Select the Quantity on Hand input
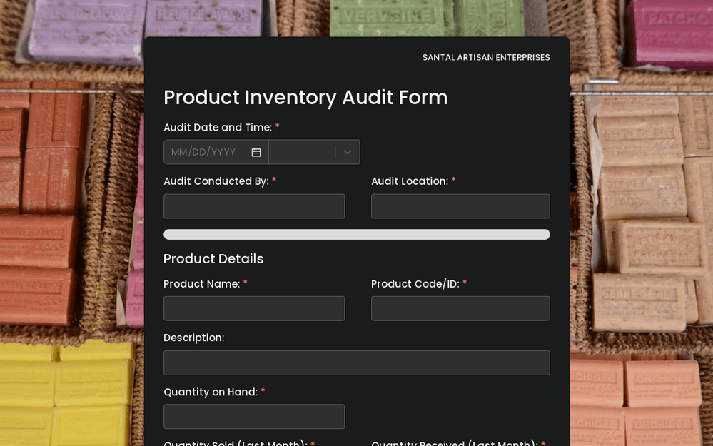 pyautogui.click(x=254, y=417)
